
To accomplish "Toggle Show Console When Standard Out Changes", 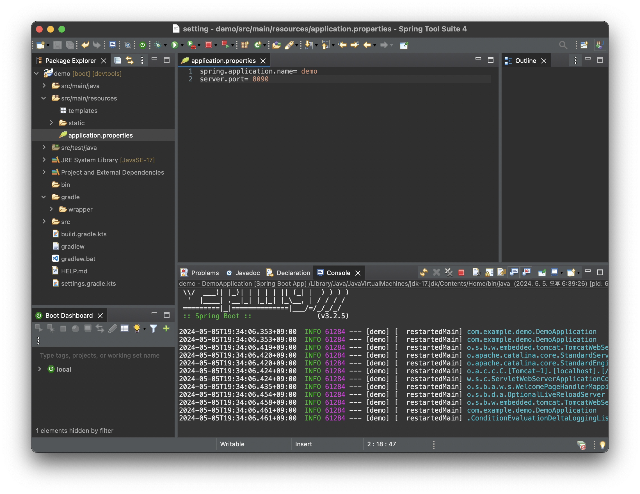I will pos(514,273).
